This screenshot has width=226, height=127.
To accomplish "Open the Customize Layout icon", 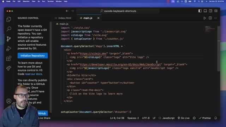I will (216, 11).
